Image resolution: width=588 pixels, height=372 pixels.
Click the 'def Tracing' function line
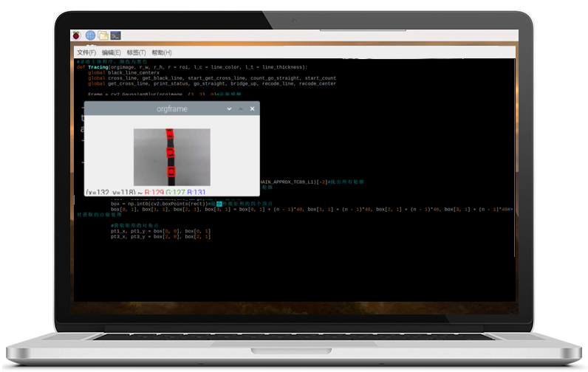tap(192, 67)
